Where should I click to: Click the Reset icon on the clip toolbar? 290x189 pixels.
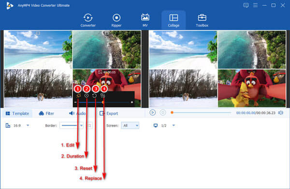(x=94, y=95)
